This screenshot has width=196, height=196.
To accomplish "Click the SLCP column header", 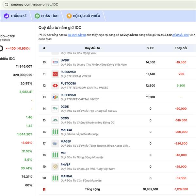I will pos(150,48).
